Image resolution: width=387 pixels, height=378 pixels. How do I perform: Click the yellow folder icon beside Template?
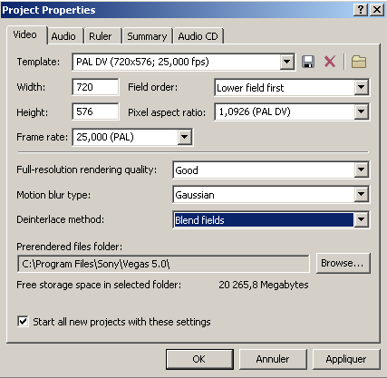[x=359, y=62]
